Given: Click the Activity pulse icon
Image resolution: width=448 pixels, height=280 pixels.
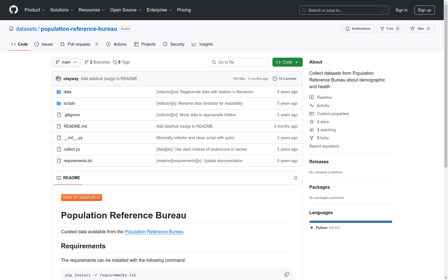Looking at the screenshot, I should point(312,106).
